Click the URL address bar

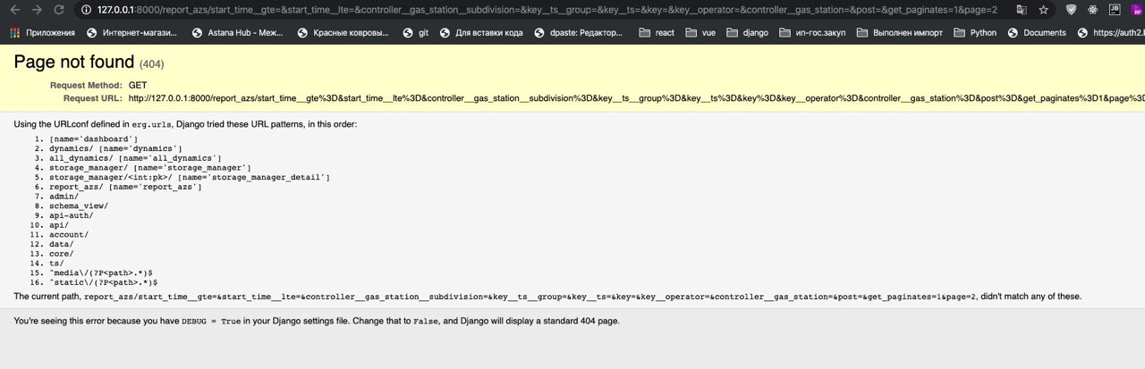coord(546,10)
